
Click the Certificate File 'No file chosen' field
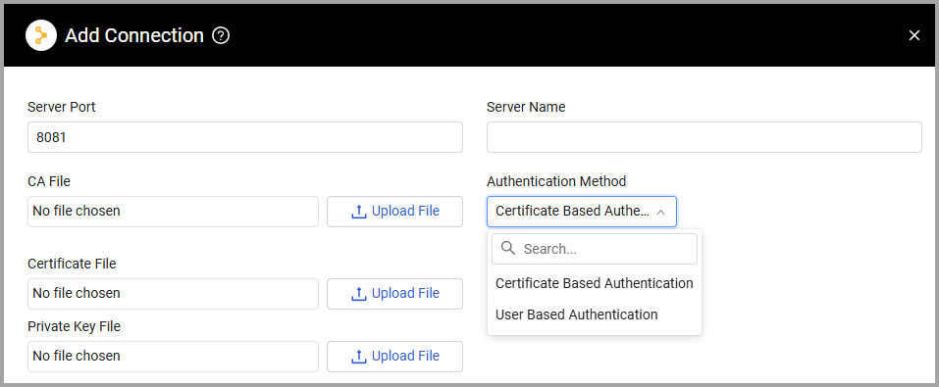point(173,294)
